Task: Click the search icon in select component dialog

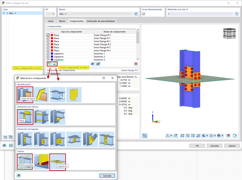Action: (x=19, y=175)
